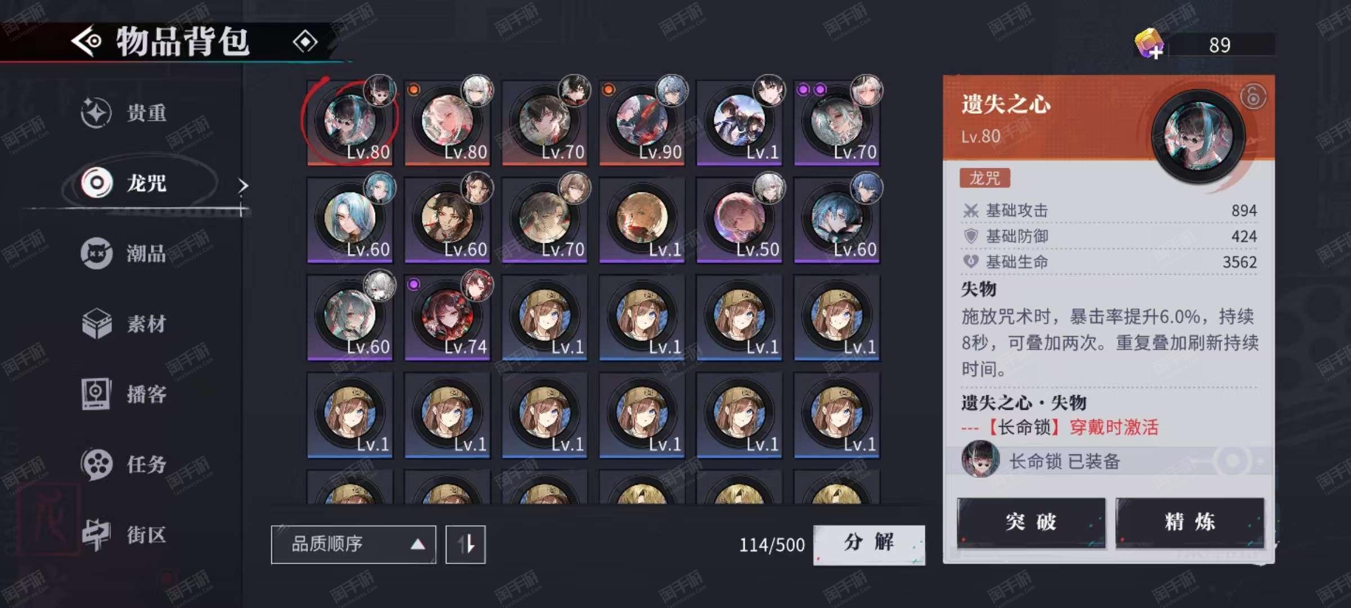
Task: Open the 任务 film reel icon
Action: [x=96, y=464]
